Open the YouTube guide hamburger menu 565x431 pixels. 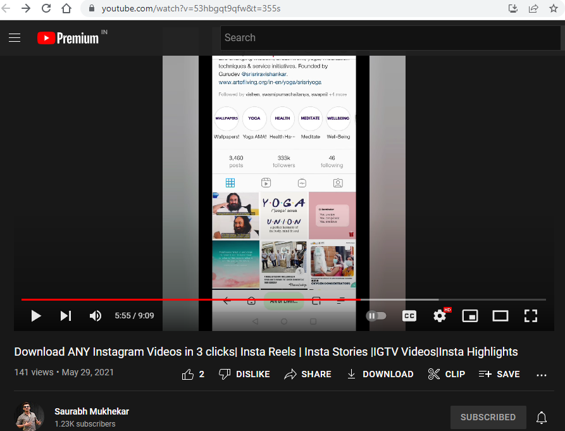15,38
